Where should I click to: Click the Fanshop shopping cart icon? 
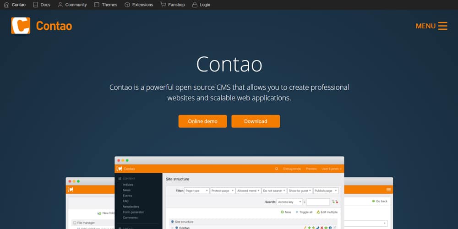[163, 5]
